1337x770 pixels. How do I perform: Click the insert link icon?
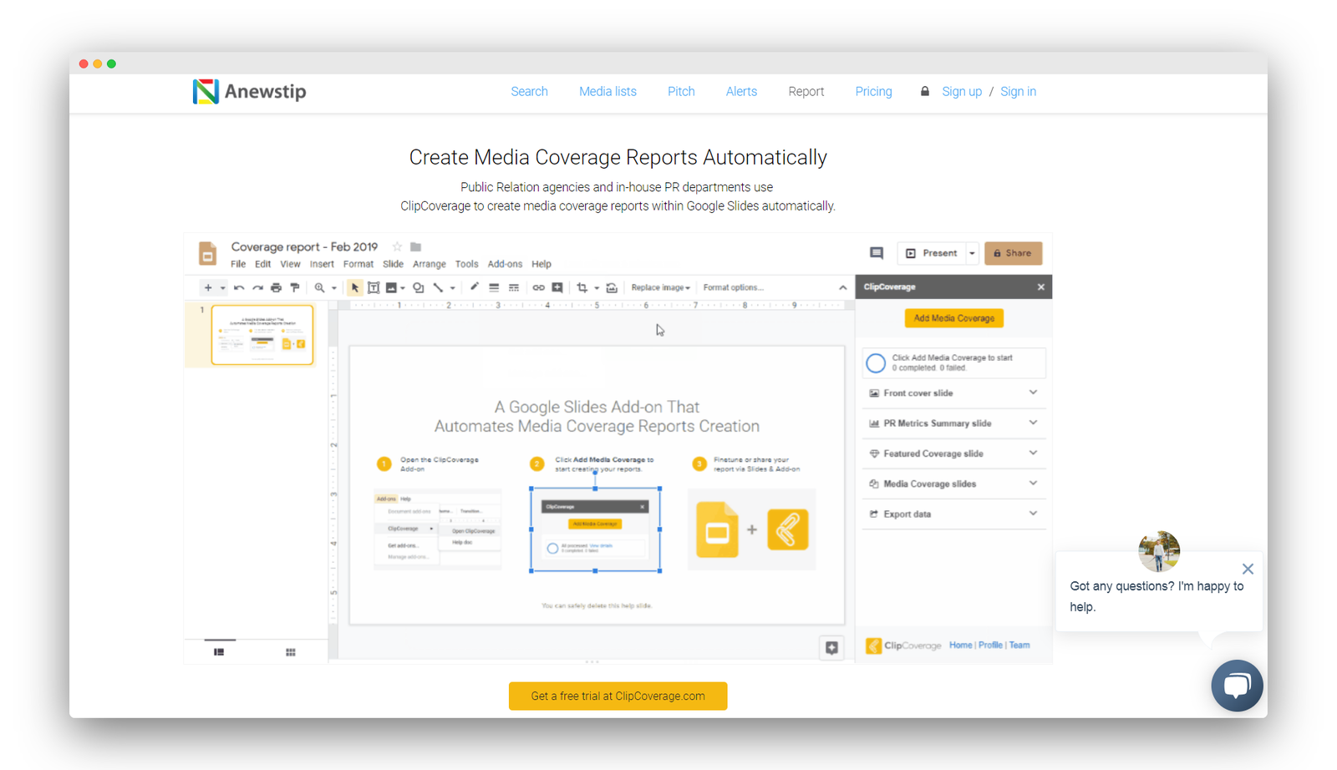(x=538, y=287)
